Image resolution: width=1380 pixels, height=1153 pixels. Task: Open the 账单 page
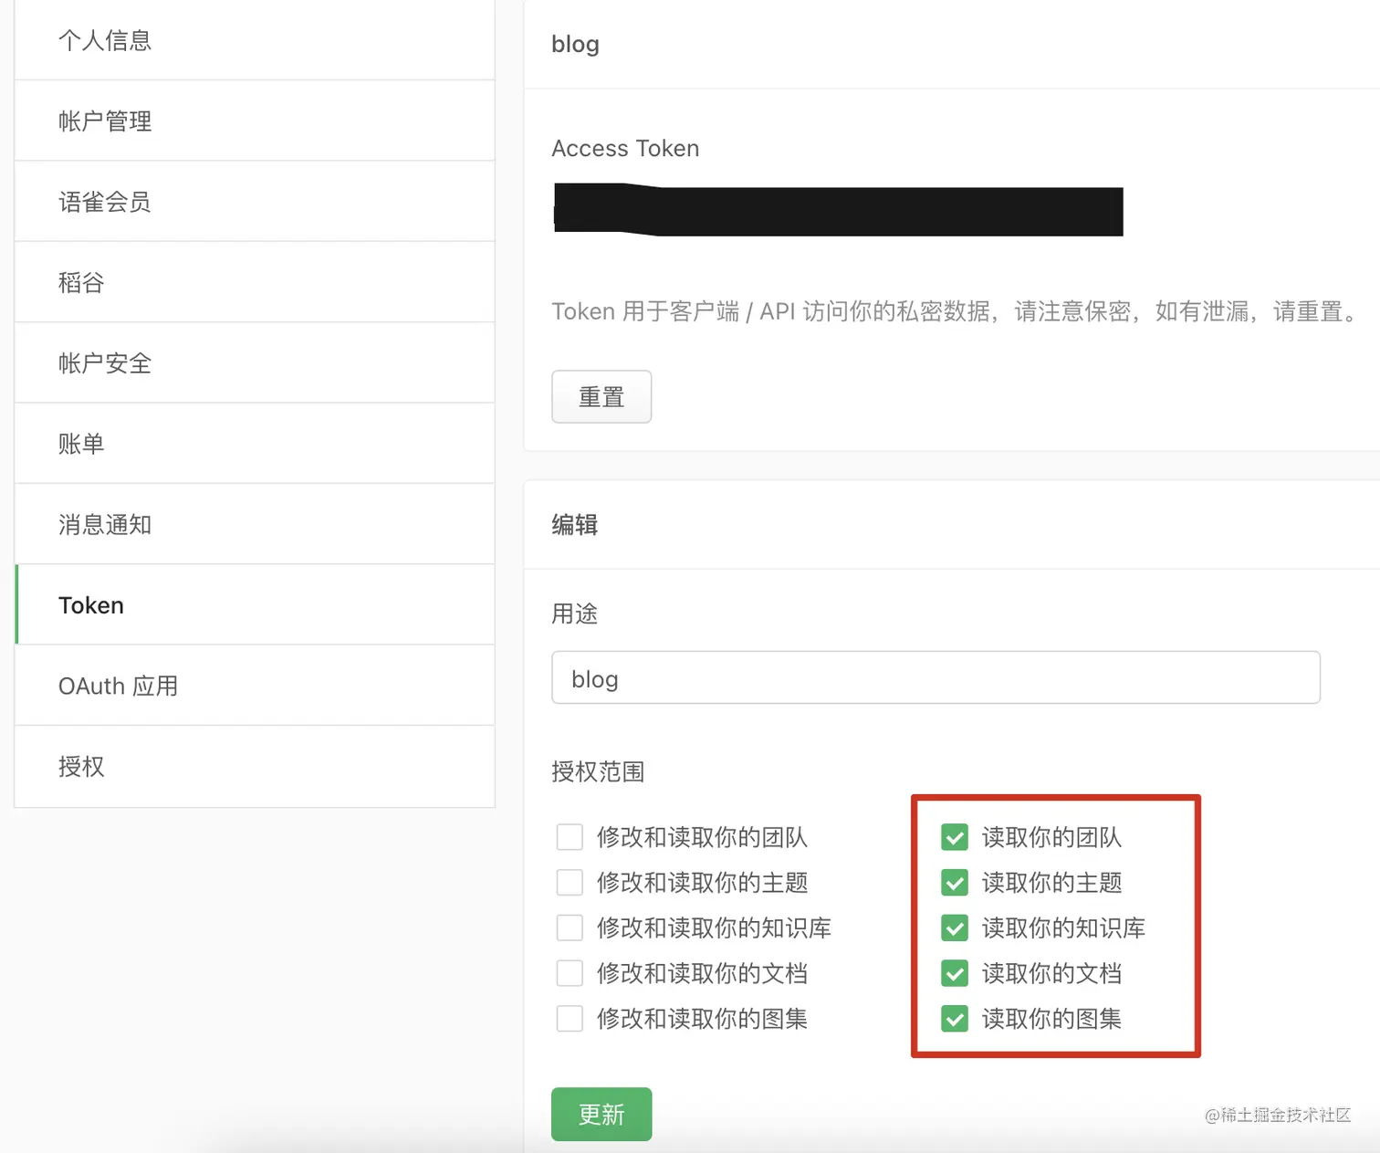tap(255, 444)
